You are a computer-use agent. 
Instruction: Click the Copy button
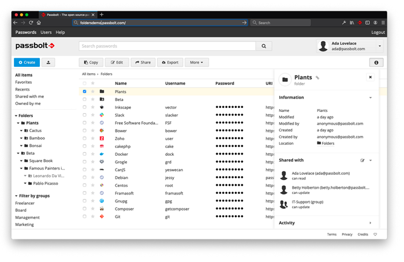pos(91,62)
